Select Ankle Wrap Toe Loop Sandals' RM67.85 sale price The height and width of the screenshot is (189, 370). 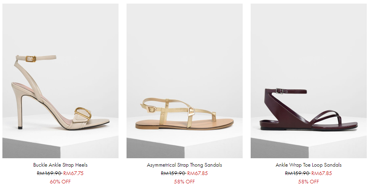coord(322,173)
